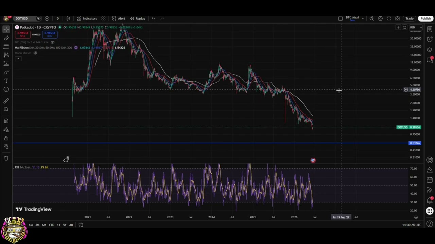Select the All date range
The height and width of the screenshot is (244, 435).
point(71,225)
